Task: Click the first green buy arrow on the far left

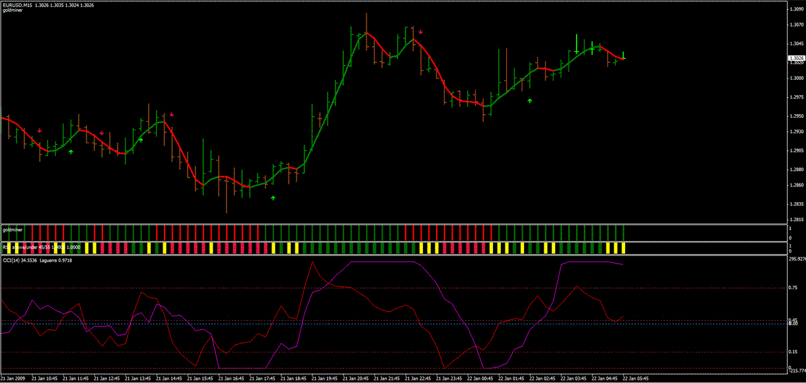Action: pos(71,152)
